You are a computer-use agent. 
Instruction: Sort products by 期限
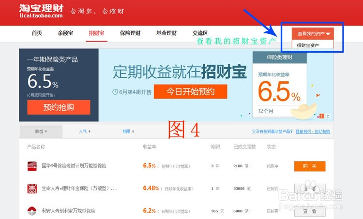click(x=128, y=131)
